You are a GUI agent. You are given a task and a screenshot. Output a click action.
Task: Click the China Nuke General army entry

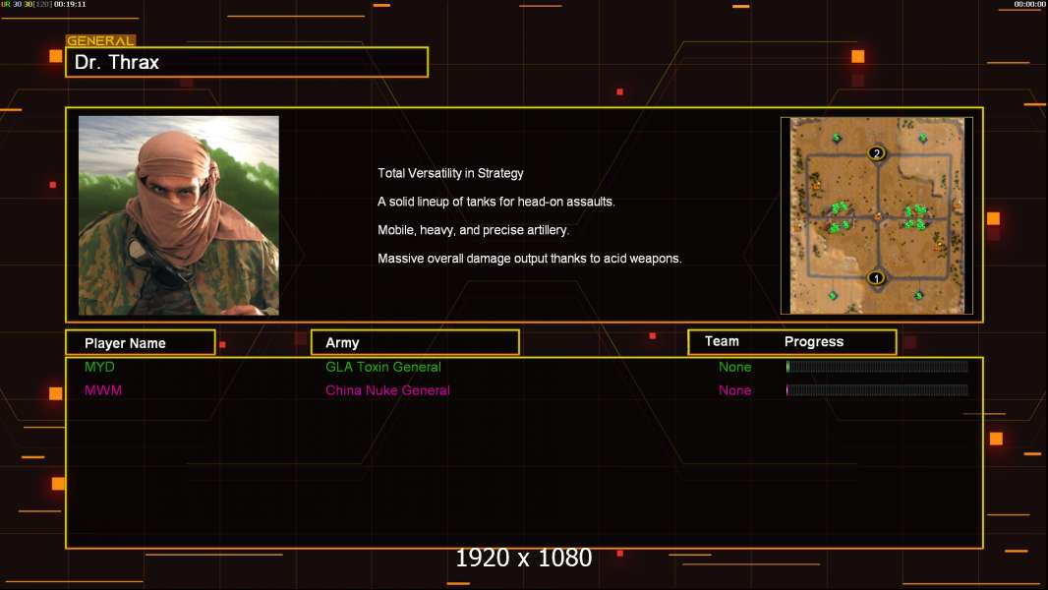pyautogui.click(x=387, y=390)
